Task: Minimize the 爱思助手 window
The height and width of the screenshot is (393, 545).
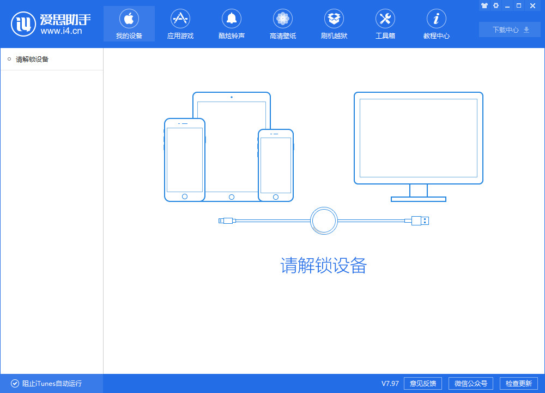Action: pyautogui.click(x=507, y=5)
